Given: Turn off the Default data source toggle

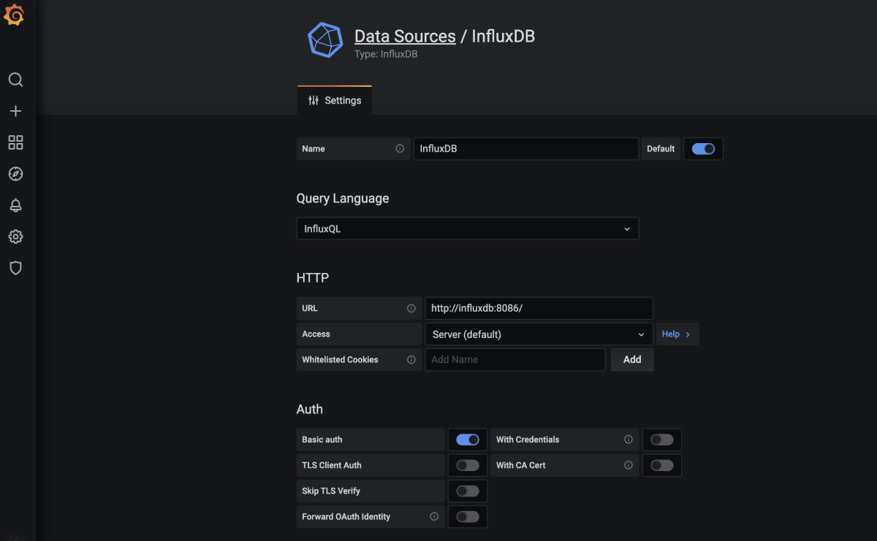Looking at the screenshot, I should tap(703, 148).
